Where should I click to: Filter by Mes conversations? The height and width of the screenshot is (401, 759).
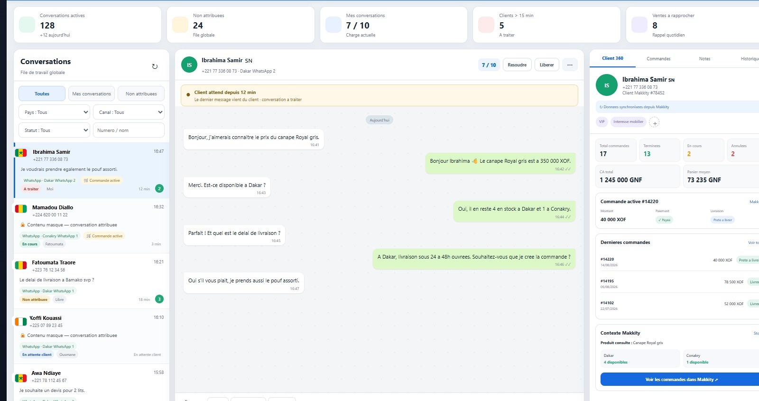click(92, 93)
